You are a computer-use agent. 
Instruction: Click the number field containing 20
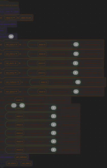(x=11, y=37)
